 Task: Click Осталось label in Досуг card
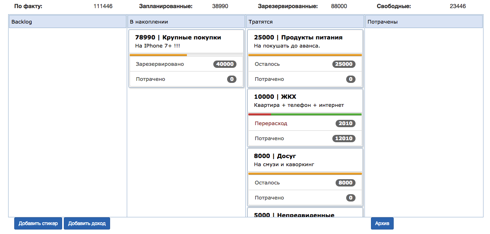(267, 183)
